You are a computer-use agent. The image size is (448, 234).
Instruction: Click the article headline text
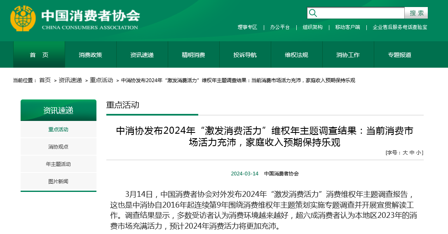(x=265, y=136)
